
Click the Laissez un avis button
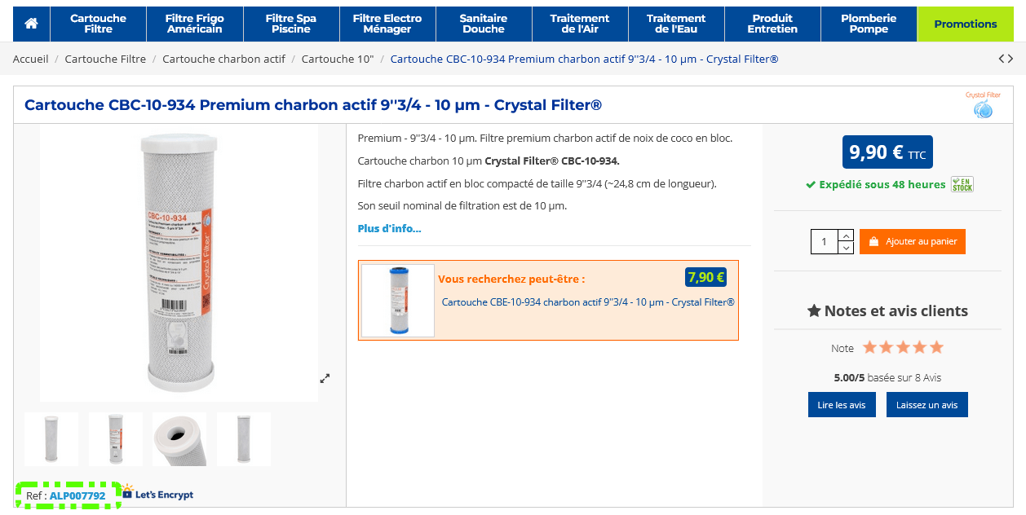[x=926, y=405]
